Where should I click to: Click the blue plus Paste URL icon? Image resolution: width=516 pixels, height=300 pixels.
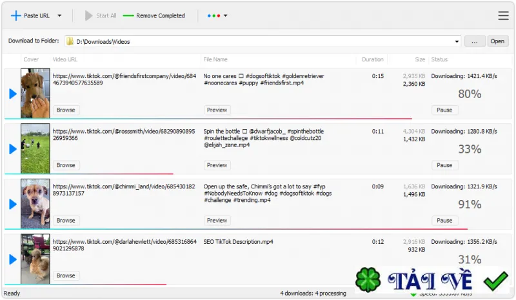(x=15, y=15)
